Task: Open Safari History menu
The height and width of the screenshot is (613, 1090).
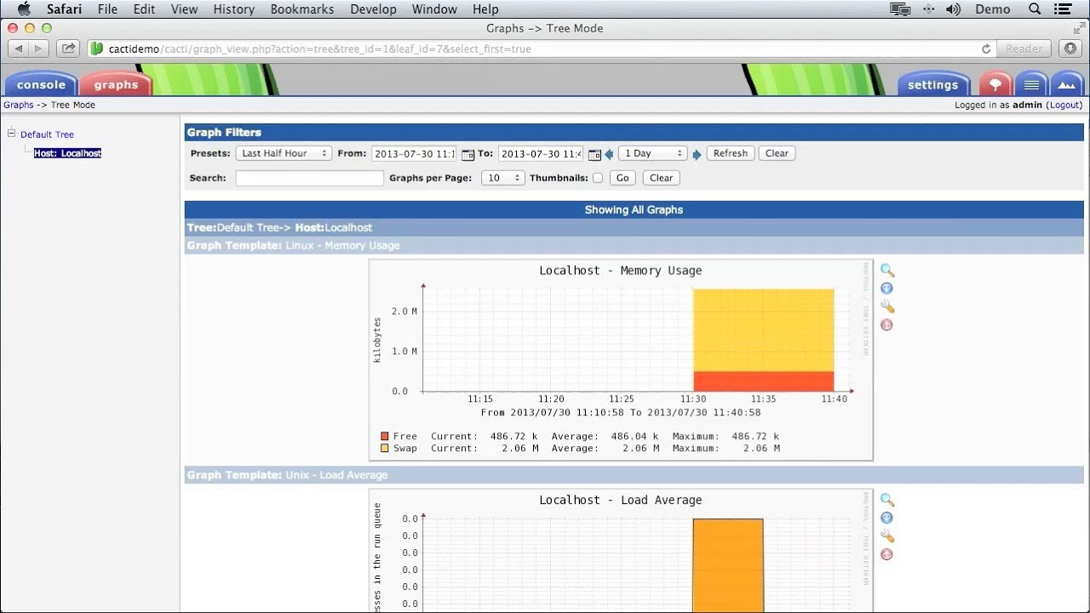Action: (x=233, y=9)
